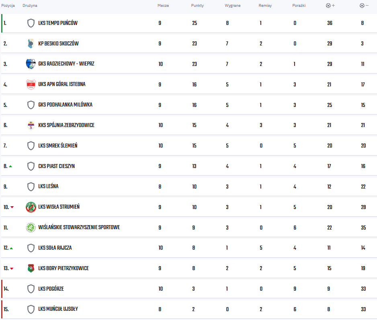Click the LKS Wisła Strumień crest
Image resolution: width=377 pixels, height=320 pixels.
tap(31, 207)
